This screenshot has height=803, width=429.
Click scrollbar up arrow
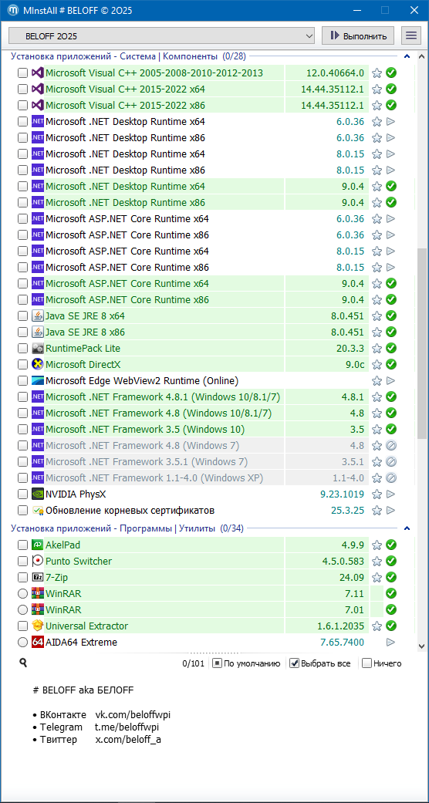[x=421, y=56]
